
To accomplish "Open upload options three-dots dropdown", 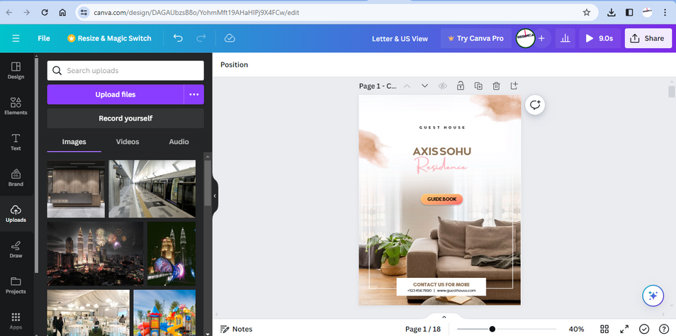I will pos(193,94).
